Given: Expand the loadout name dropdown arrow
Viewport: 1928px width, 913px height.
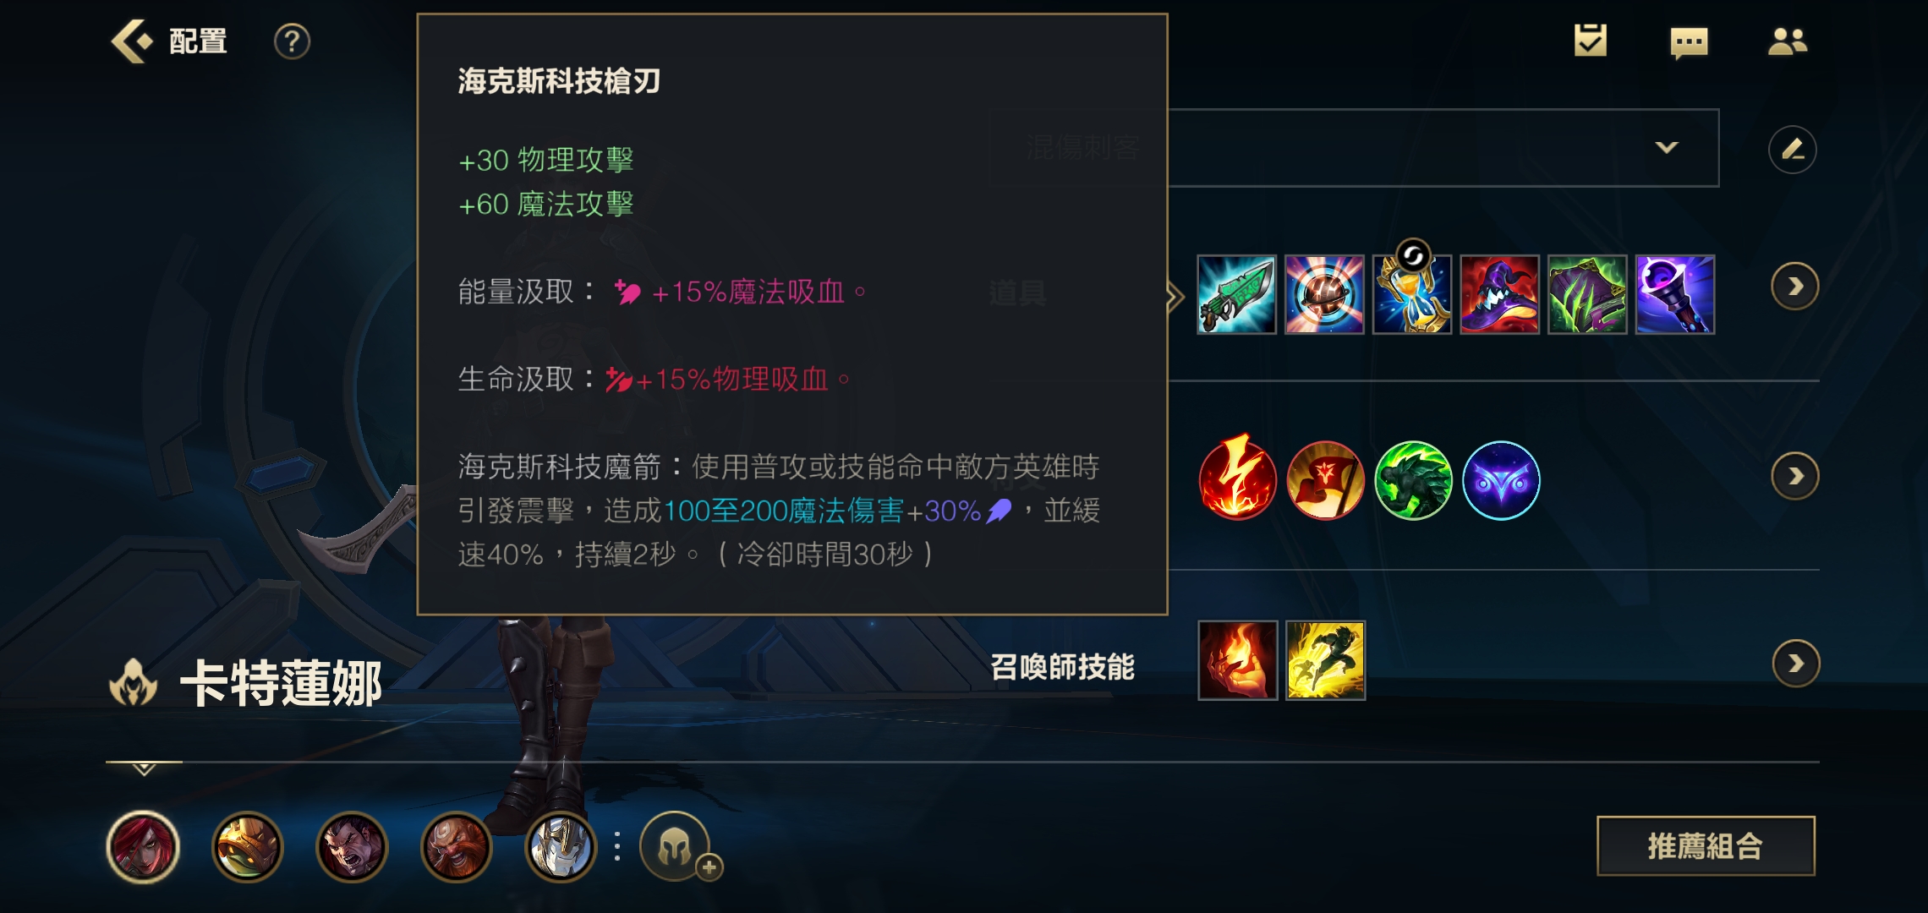Looking at the screenshot, I should [1666, 147].
